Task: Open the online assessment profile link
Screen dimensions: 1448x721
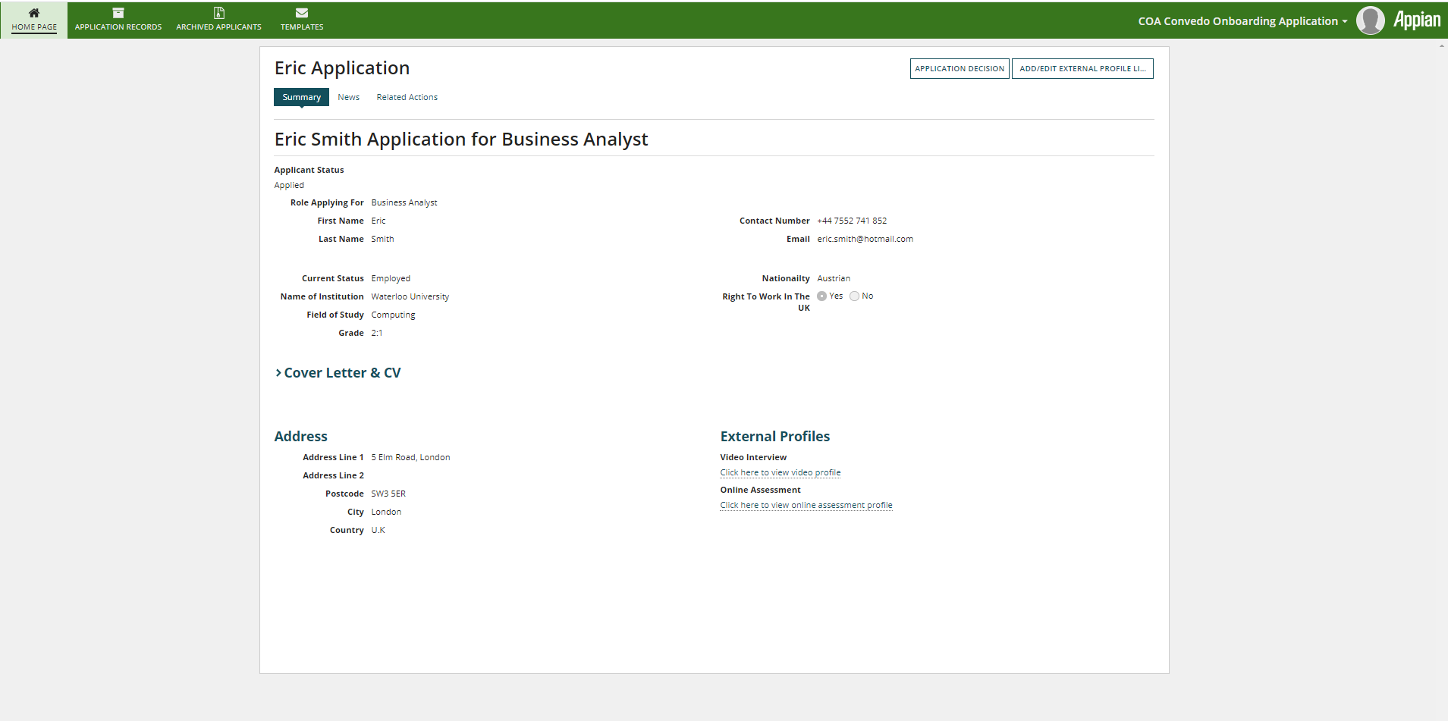Action: tap(806, 505)
